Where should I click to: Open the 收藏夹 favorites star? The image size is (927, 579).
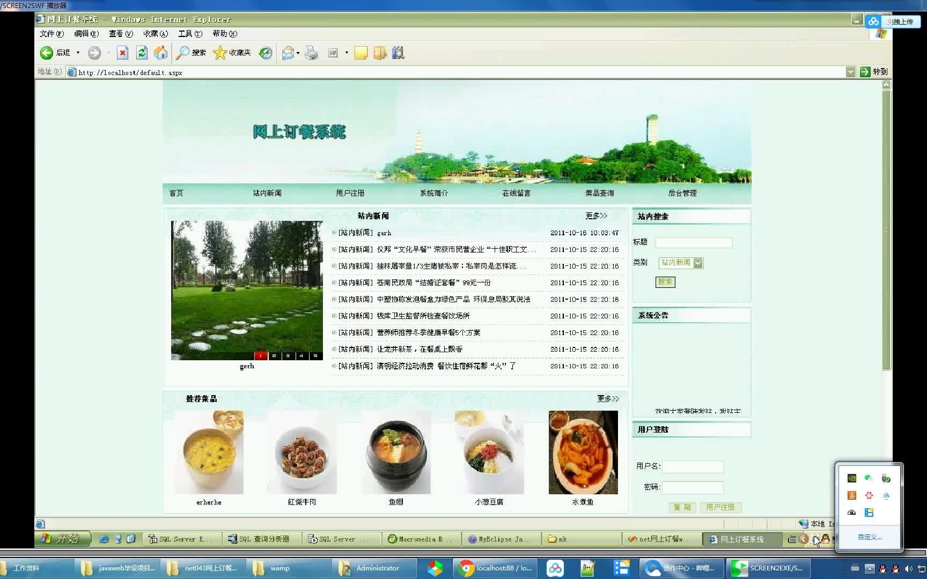click(232, 53)
